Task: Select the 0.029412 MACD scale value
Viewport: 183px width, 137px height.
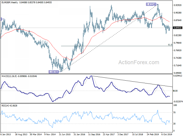Action: click(178, 76)
